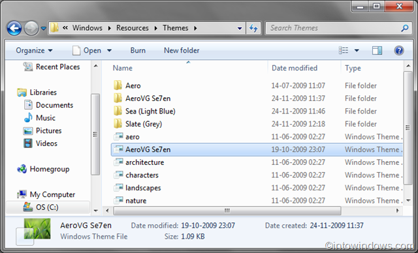Select the aero theme file icon

(118, 137)
